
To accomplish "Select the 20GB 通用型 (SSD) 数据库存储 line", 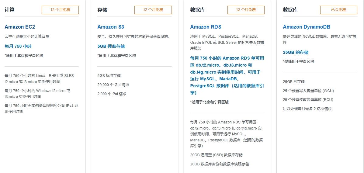I will 216,155.
